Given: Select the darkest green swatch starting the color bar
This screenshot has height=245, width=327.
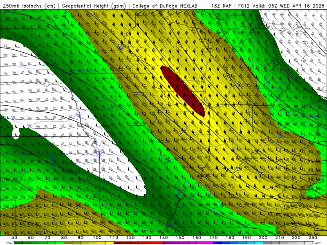Looking at the screenshot, I should (18, 243).
